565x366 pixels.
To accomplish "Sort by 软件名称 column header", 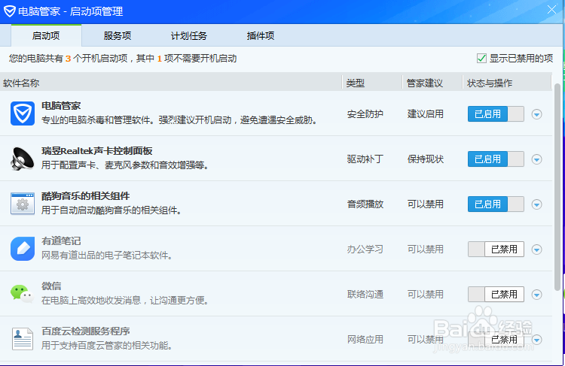I will pyautogui.click(x=171, y=83).
